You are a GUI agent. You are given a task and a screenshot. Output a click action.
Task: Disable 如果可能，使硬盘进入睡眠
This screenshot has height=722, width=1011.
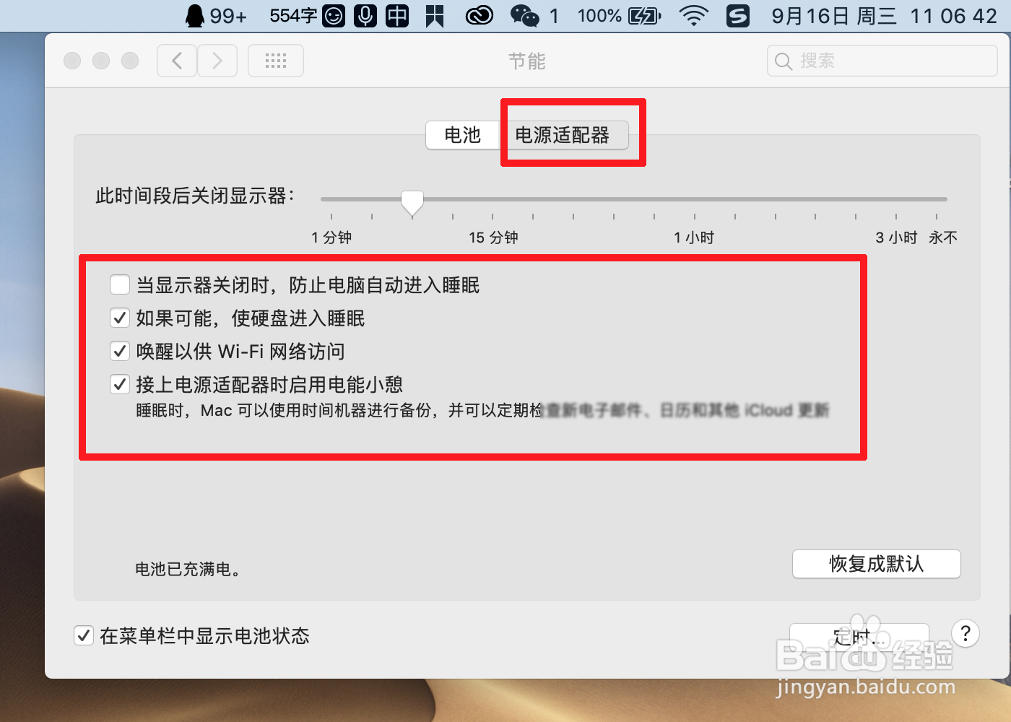pyautogui.click(x=120, y=318)
